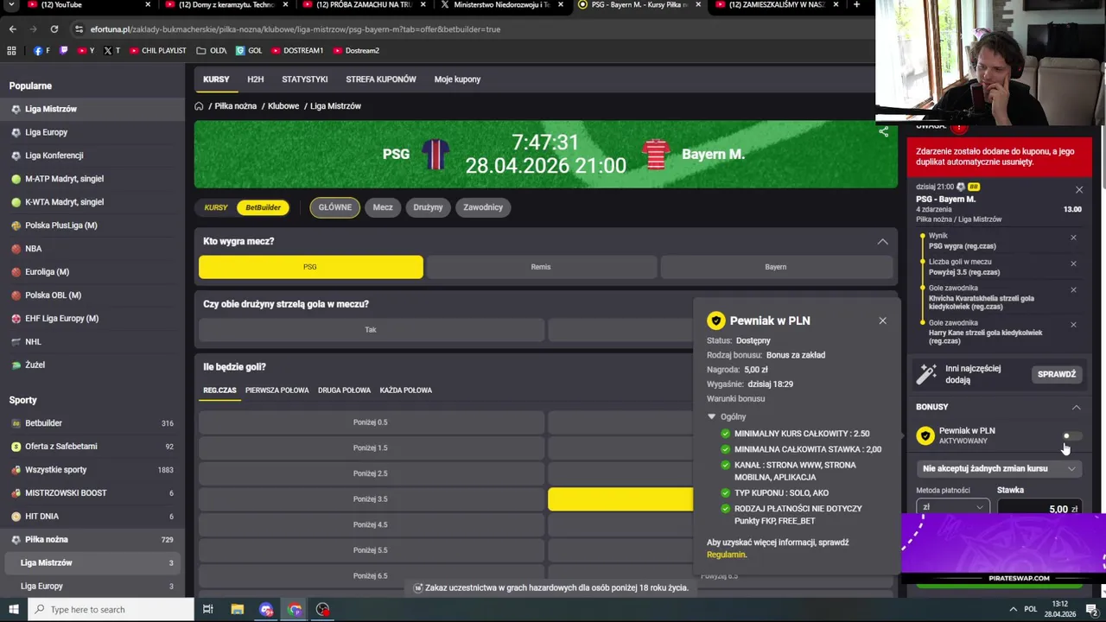Open the Nie akceptuj żadnych zmian kursu dropdown
Image resolution: width=1106 pixels, height=622 pixels.
(x=999, y=469)
